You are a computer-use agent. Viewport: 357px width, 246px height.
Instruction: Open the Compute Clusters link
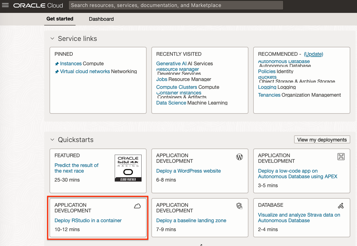tap(177, 87)
